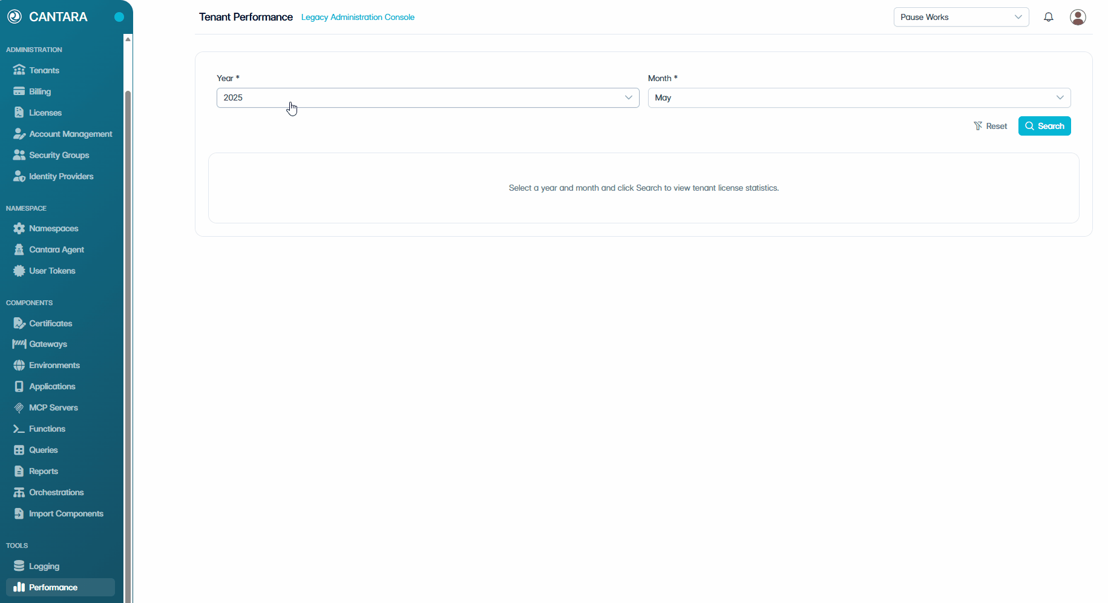Click the Licenses document icon
1108x603 pixels.
[x=19, y=113]
